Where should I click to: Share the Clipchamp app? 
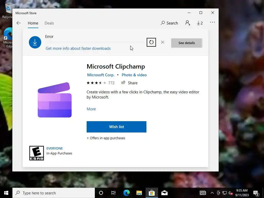(129, 83)
